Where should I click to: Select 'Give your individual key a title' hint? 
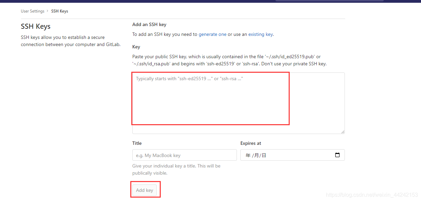click(176, 170)
